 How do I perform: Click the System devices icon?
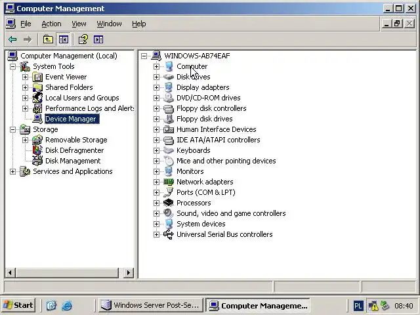(x=169, y=224)
